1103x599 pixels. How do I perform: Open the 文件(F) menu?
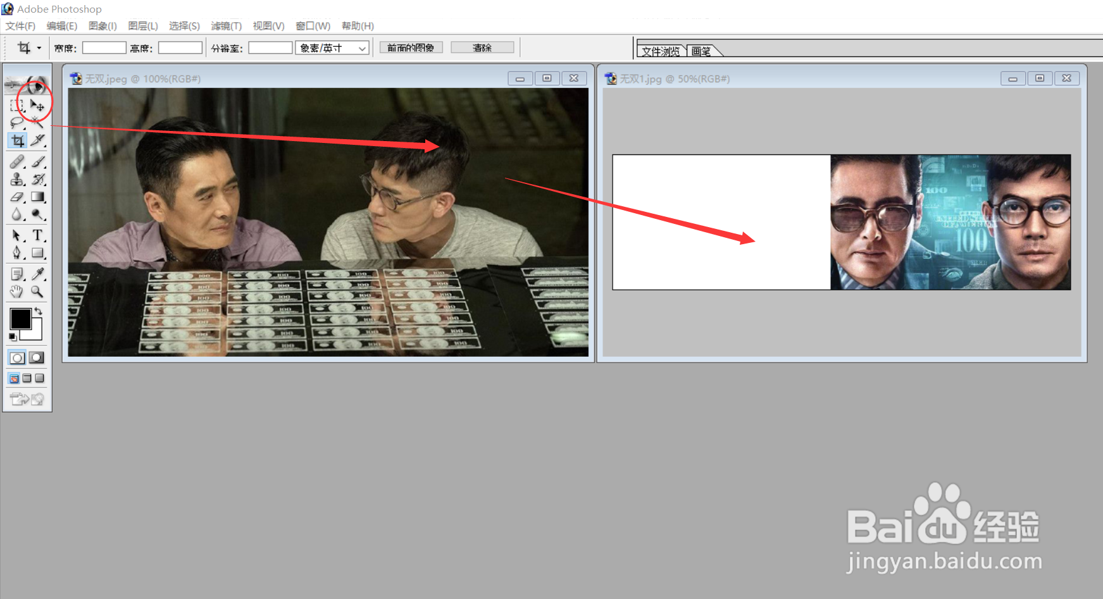pos(20,26)
